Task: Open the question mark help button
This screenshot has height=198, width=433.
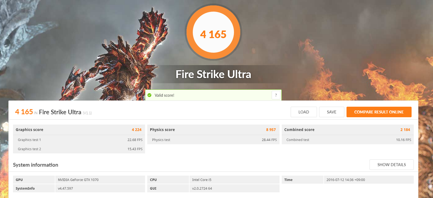Action: pyautogui.click(x=276, y=95)
